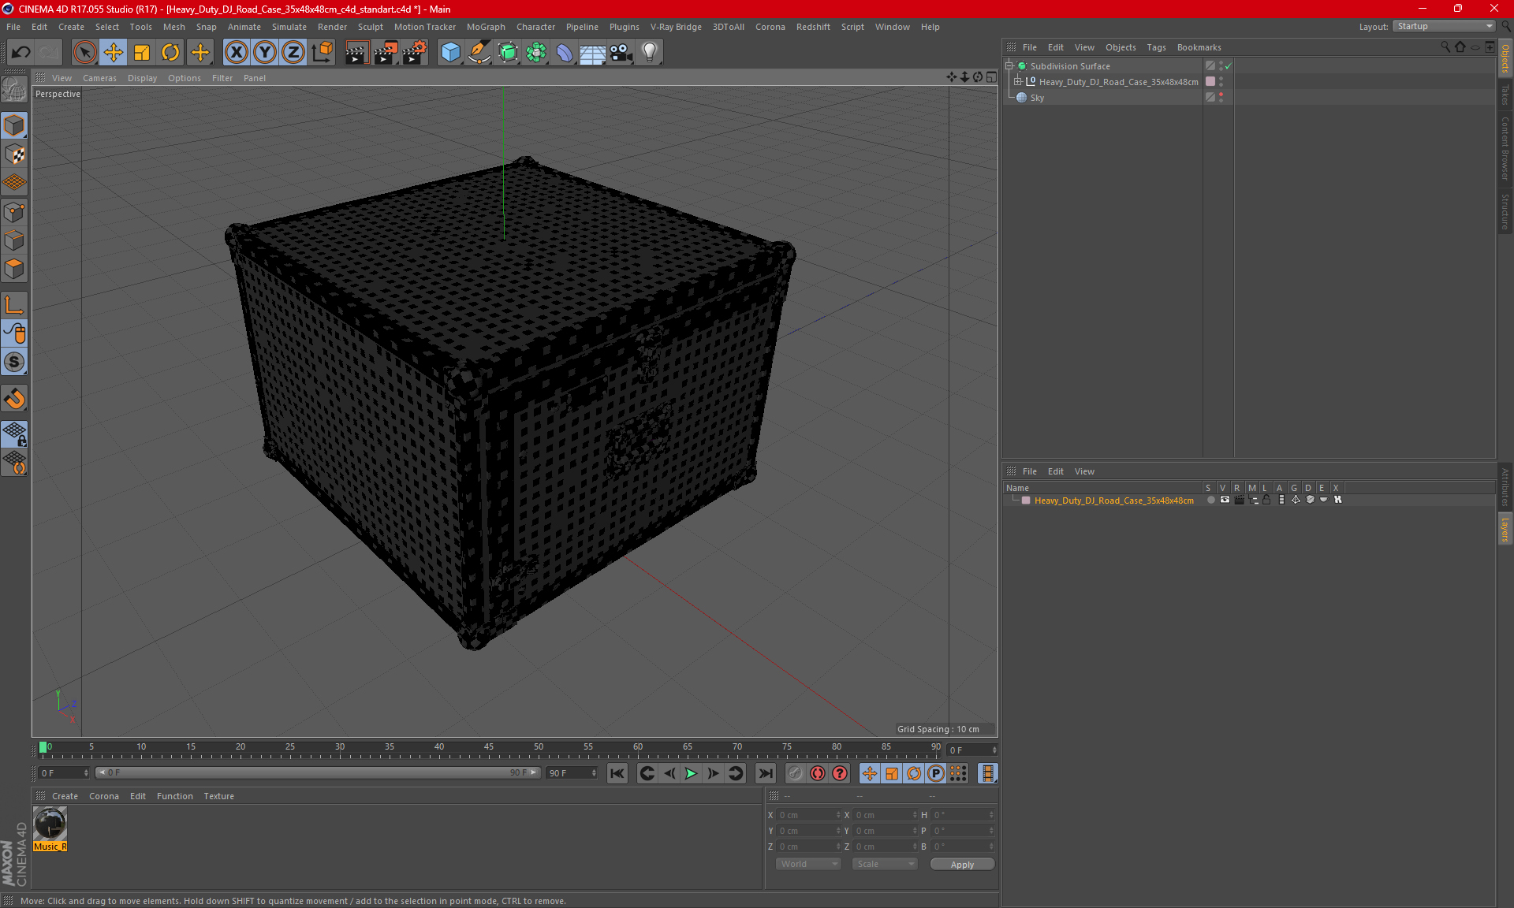The image size is (1514, 908).
Task: Open the V-Ray Bridge menu
Action: pos(676,27)
